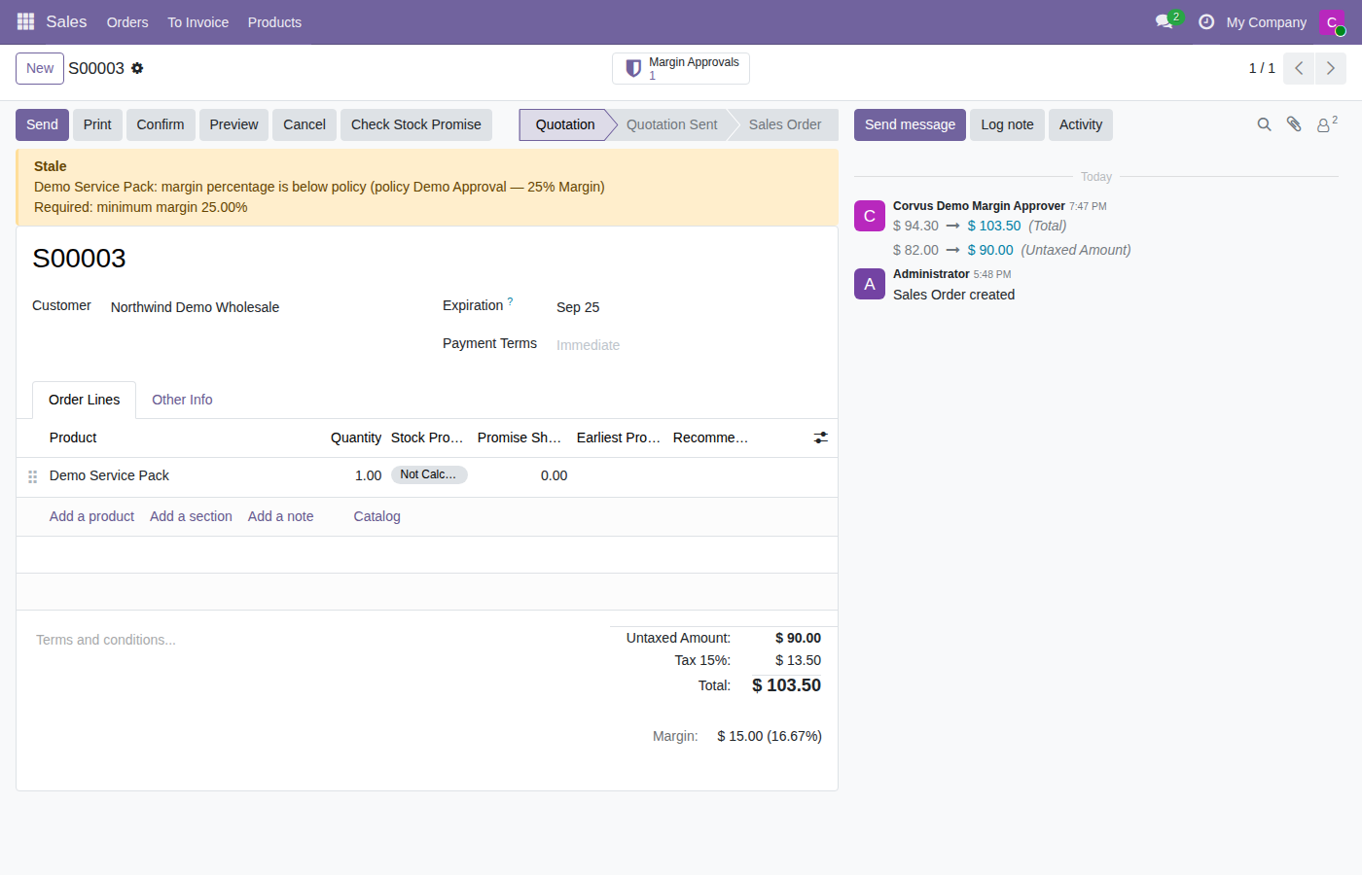1362x875 pixels.
Task: Click Check Stock Promise button
Action: [x=416, y=124]
